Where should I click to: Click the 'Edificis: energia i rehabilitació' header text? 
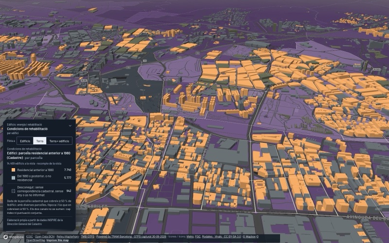pos(24,125)
